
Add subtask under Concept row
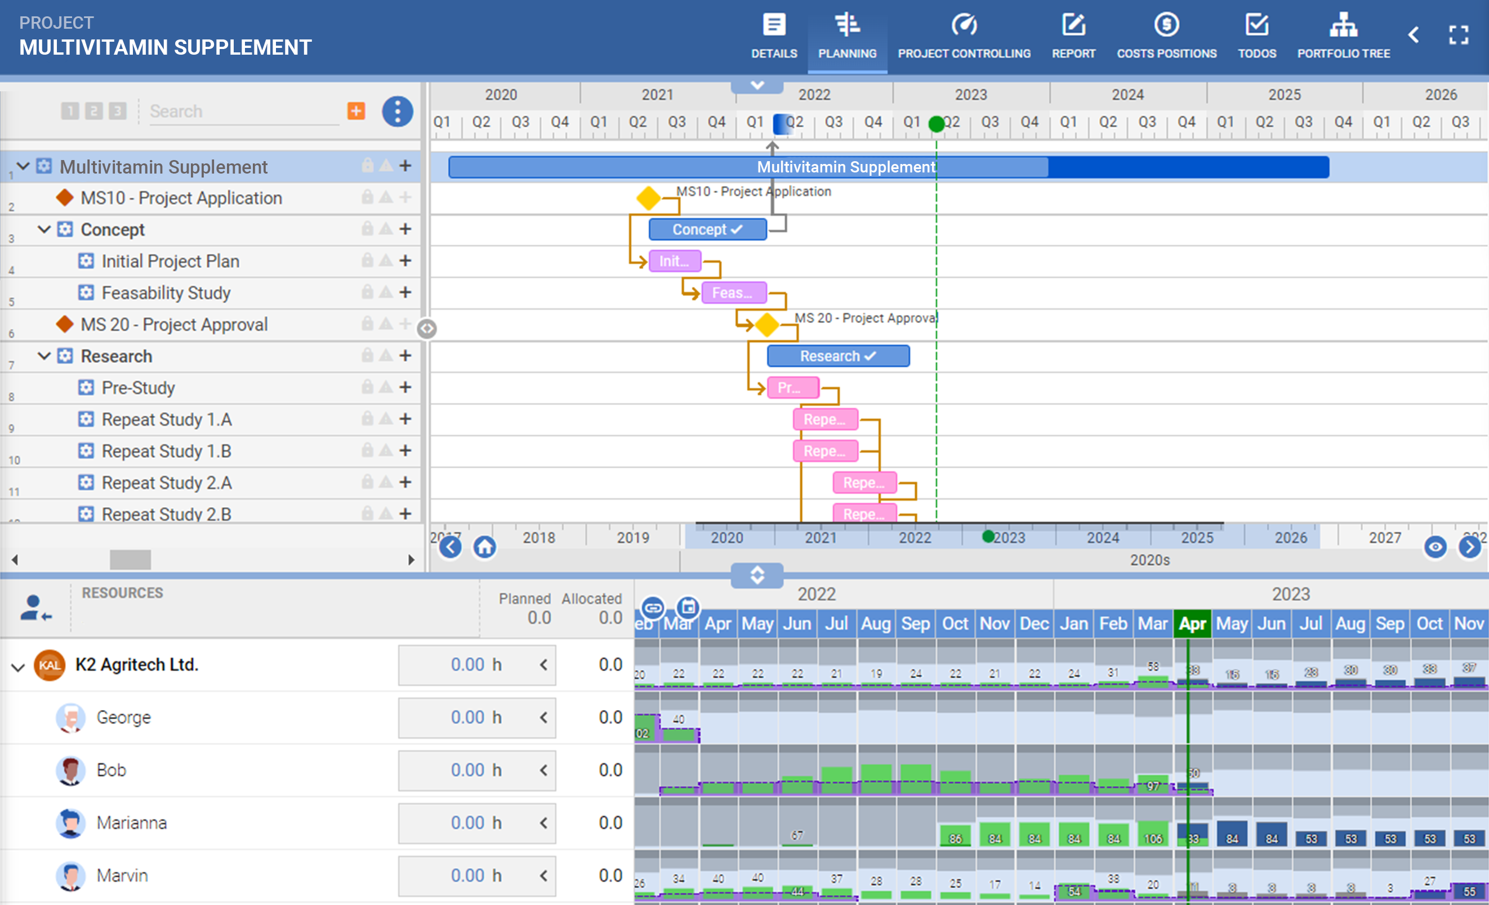(x=405, y=229)
